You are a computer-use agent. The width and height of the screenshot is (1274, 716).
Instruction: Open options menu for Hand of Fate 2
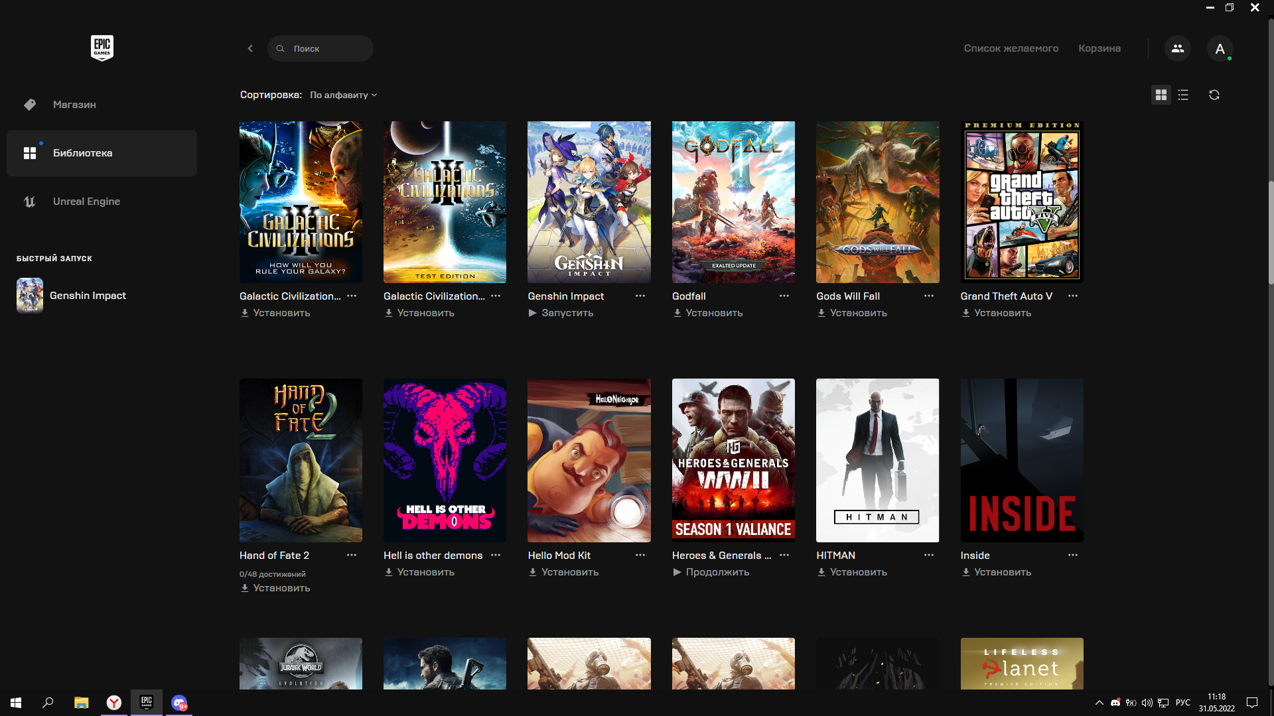click(352, 555)
